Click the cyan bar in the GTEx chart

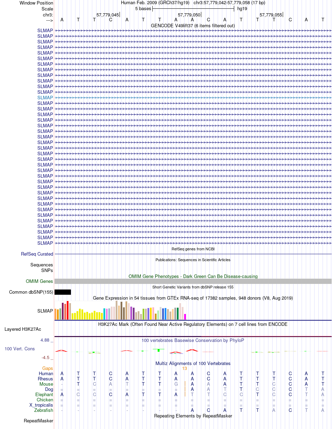click(104, 314)
